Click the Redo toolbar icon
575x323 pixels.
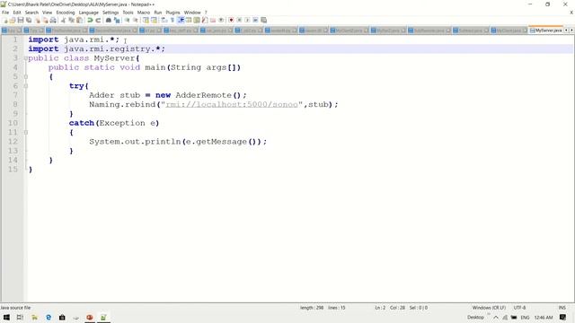98,20
